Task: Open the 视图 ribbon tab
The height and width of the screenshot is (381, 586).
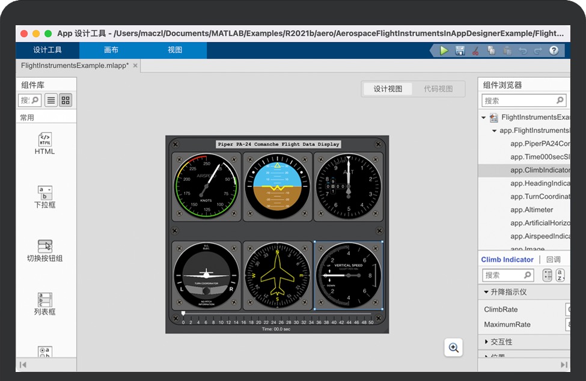Action: pos(175,50)
